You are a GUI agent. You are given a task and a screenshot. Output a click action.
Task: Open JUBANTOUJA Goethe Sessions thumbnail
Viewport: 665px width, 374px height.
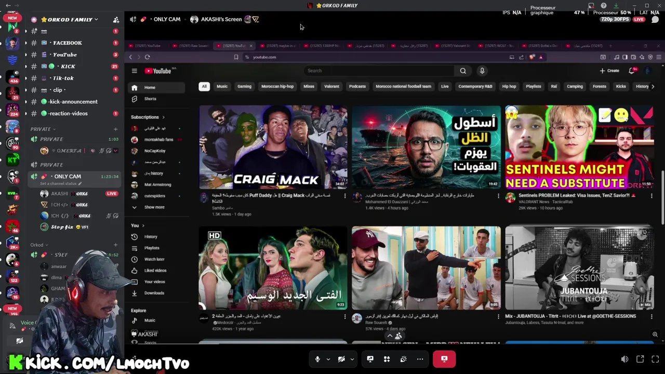pos(579,268)
